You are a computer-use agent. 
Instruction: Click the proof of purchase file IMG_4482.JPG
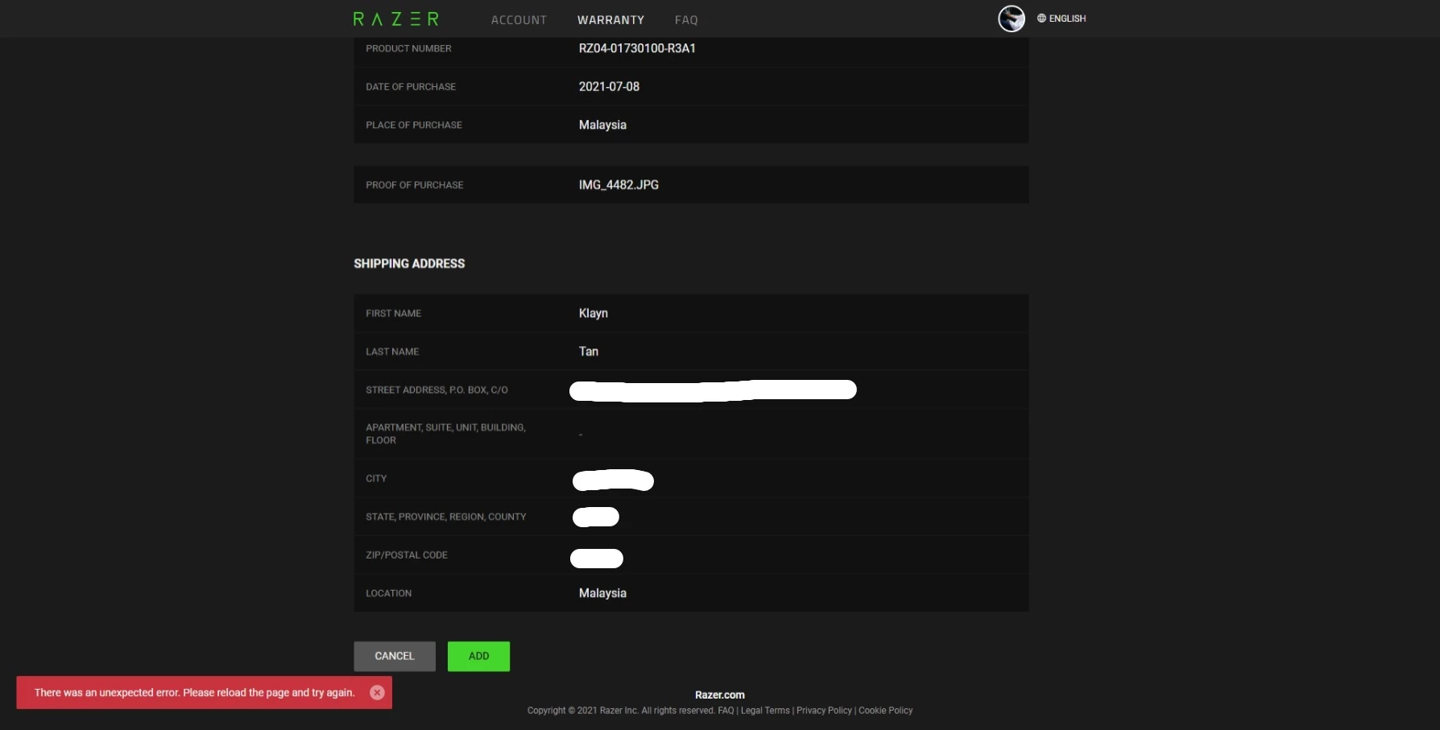[619, 185]
